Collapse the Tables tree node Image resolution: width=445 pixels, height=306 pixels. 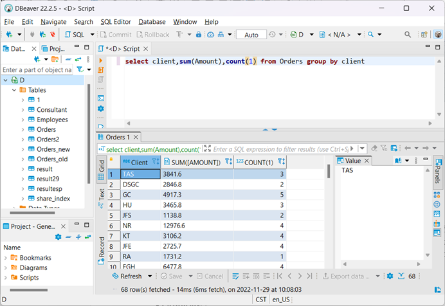click(14, 90)
